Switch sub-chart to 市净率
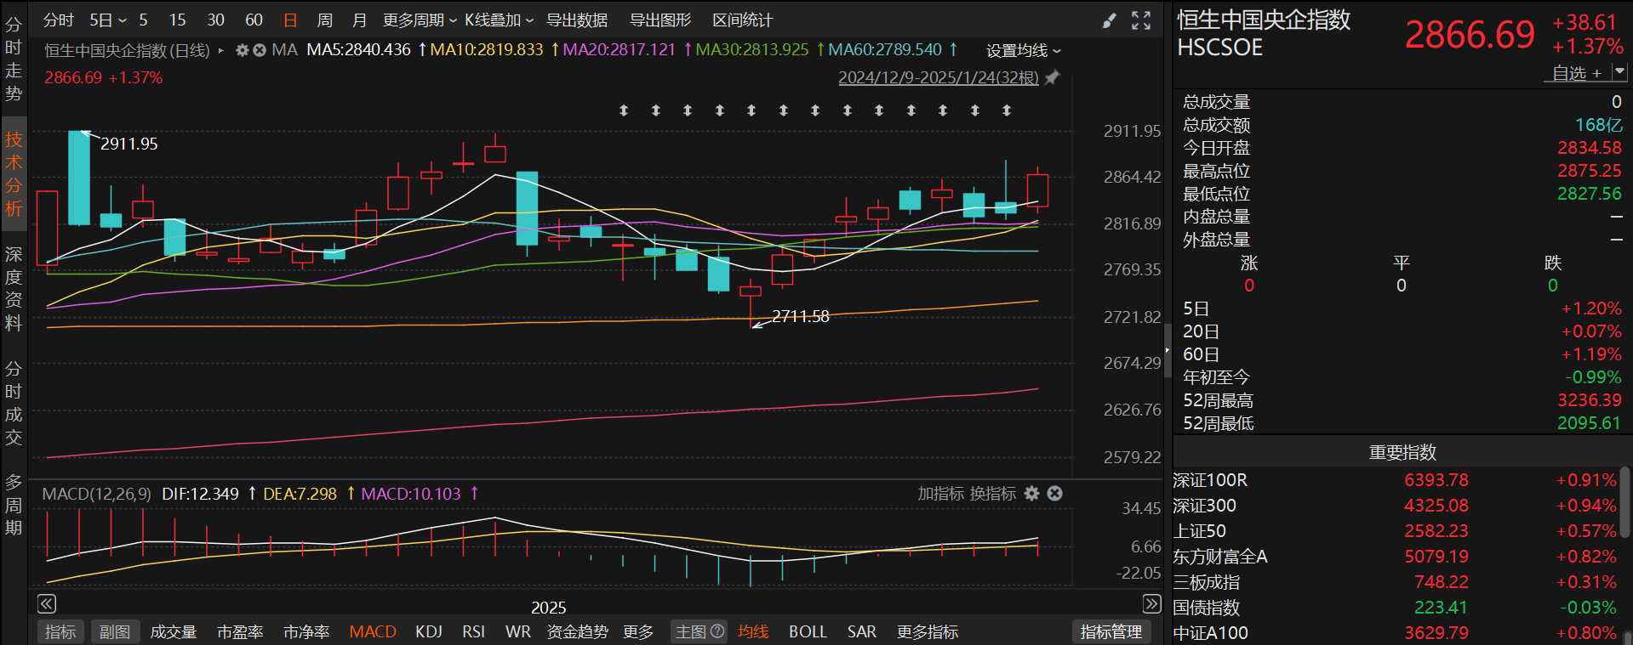The height and width of the screenshot is (645, 1633). point(306,631)
